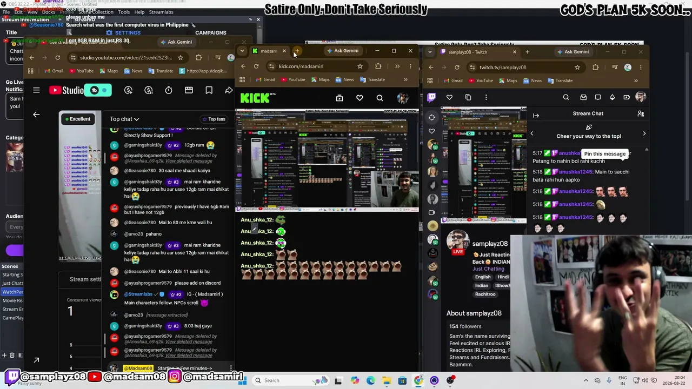Image resolution: width=692 pixels, height=389 pixels.
Task: Go back with the YouTube Studio page arrow
Action: (36, 115)
